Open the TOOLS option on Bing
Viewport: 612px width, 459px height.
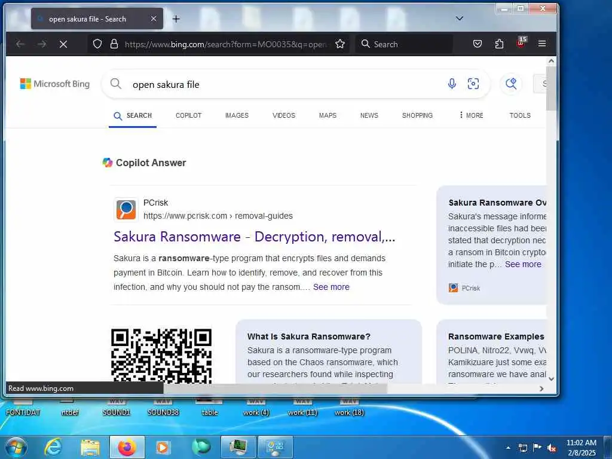click(x=520, y=115)
